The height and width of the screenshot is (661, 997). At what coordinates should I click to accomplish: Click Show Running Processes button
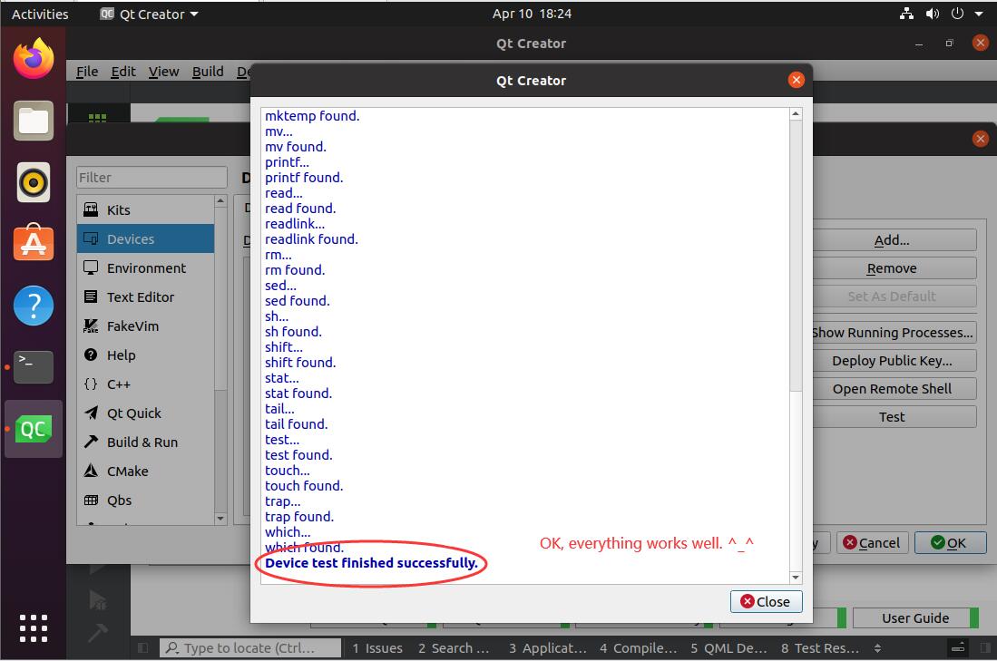894,333
